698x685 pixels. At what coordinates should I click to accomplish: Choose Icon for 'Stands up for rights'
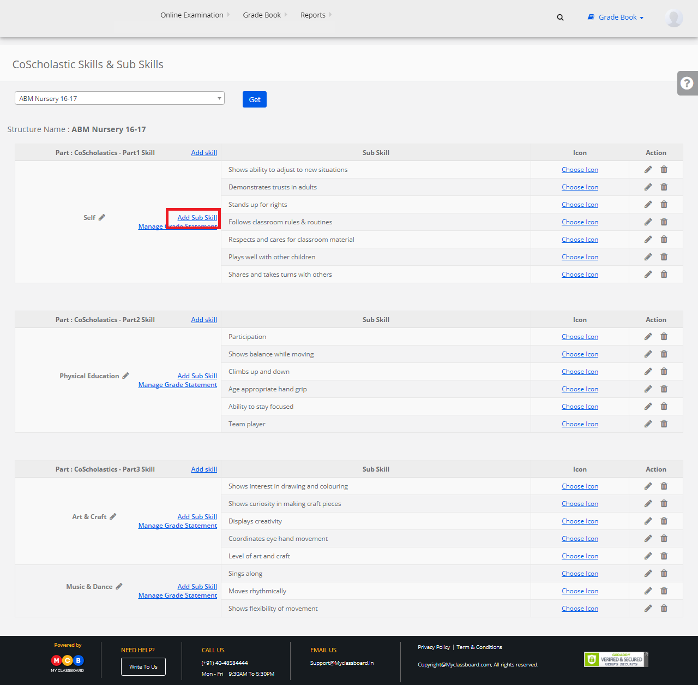580,205
